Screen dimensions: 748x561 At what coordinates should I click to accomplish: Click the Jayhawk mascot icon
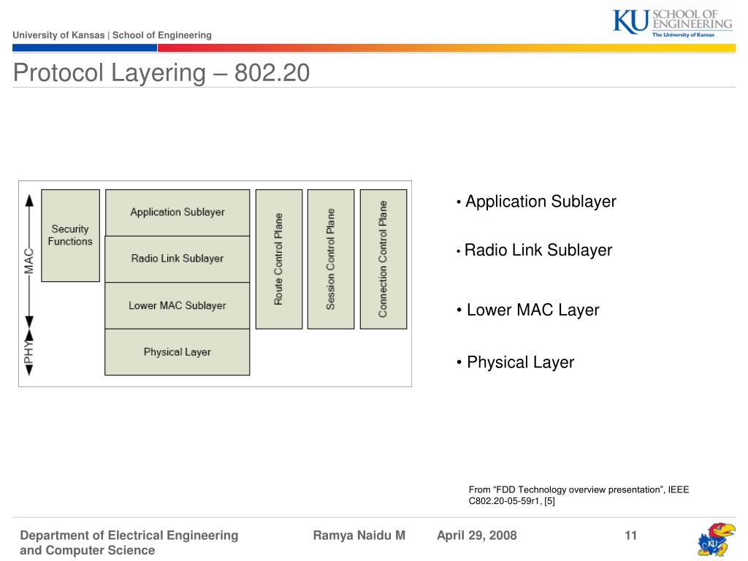717,540
